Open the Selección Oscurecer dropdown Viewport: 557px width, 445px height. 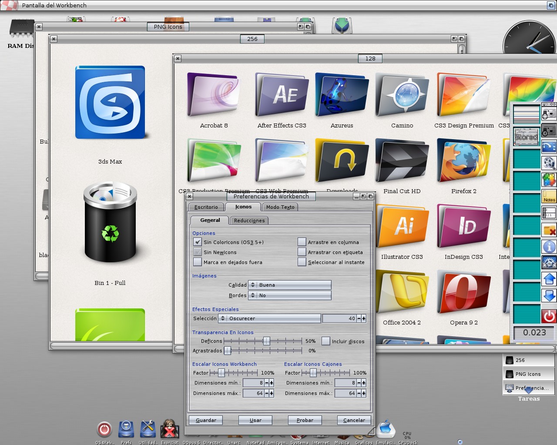coord(270,318)
